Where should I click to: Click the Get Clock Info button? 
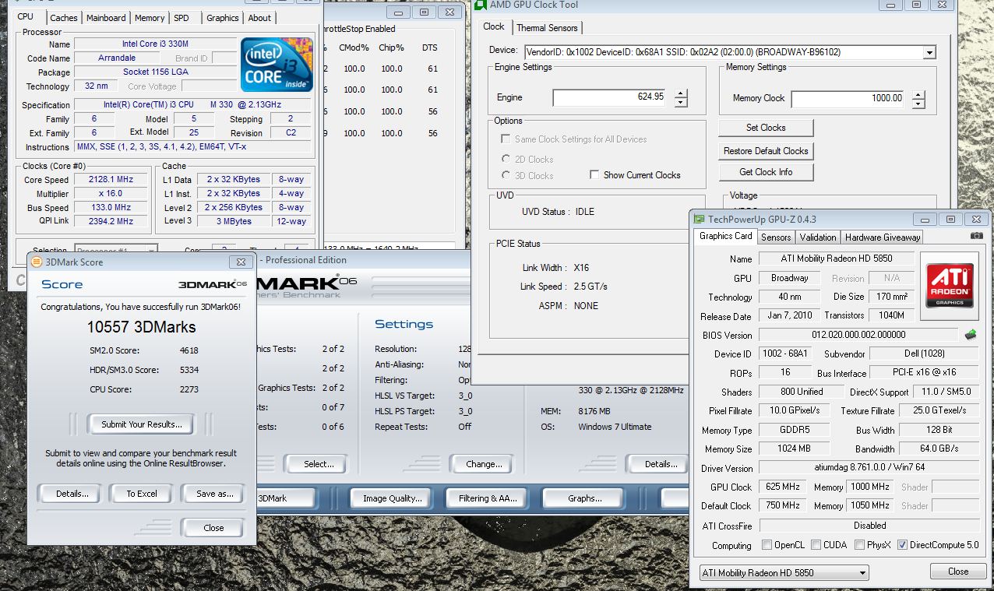tap(766, 172)
